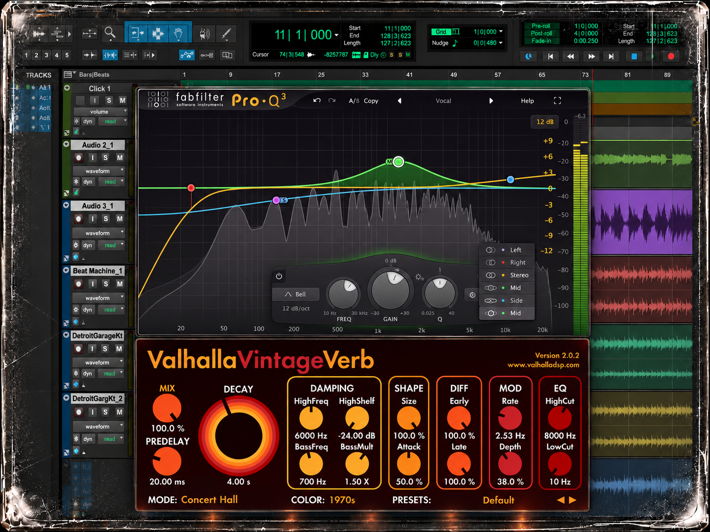Choose Left in stereo placement menu

507,250
